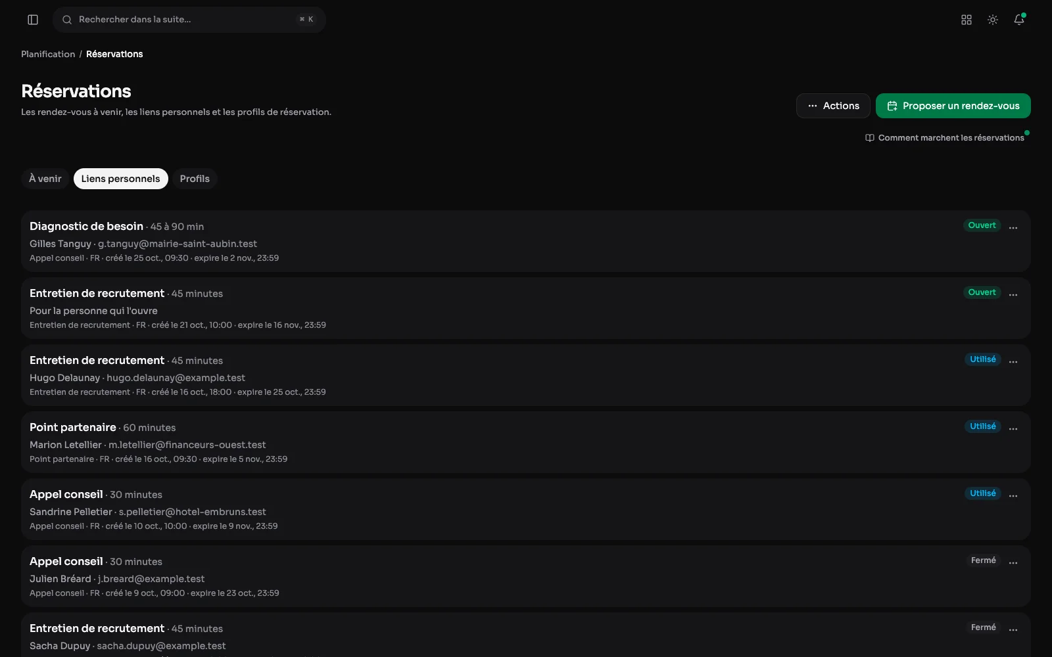Screen dimensions: 1052x657
Task: Click the Ouvert badge on Diagnostic de besoin
Action: pyautogui.click(x=982, y=225)
